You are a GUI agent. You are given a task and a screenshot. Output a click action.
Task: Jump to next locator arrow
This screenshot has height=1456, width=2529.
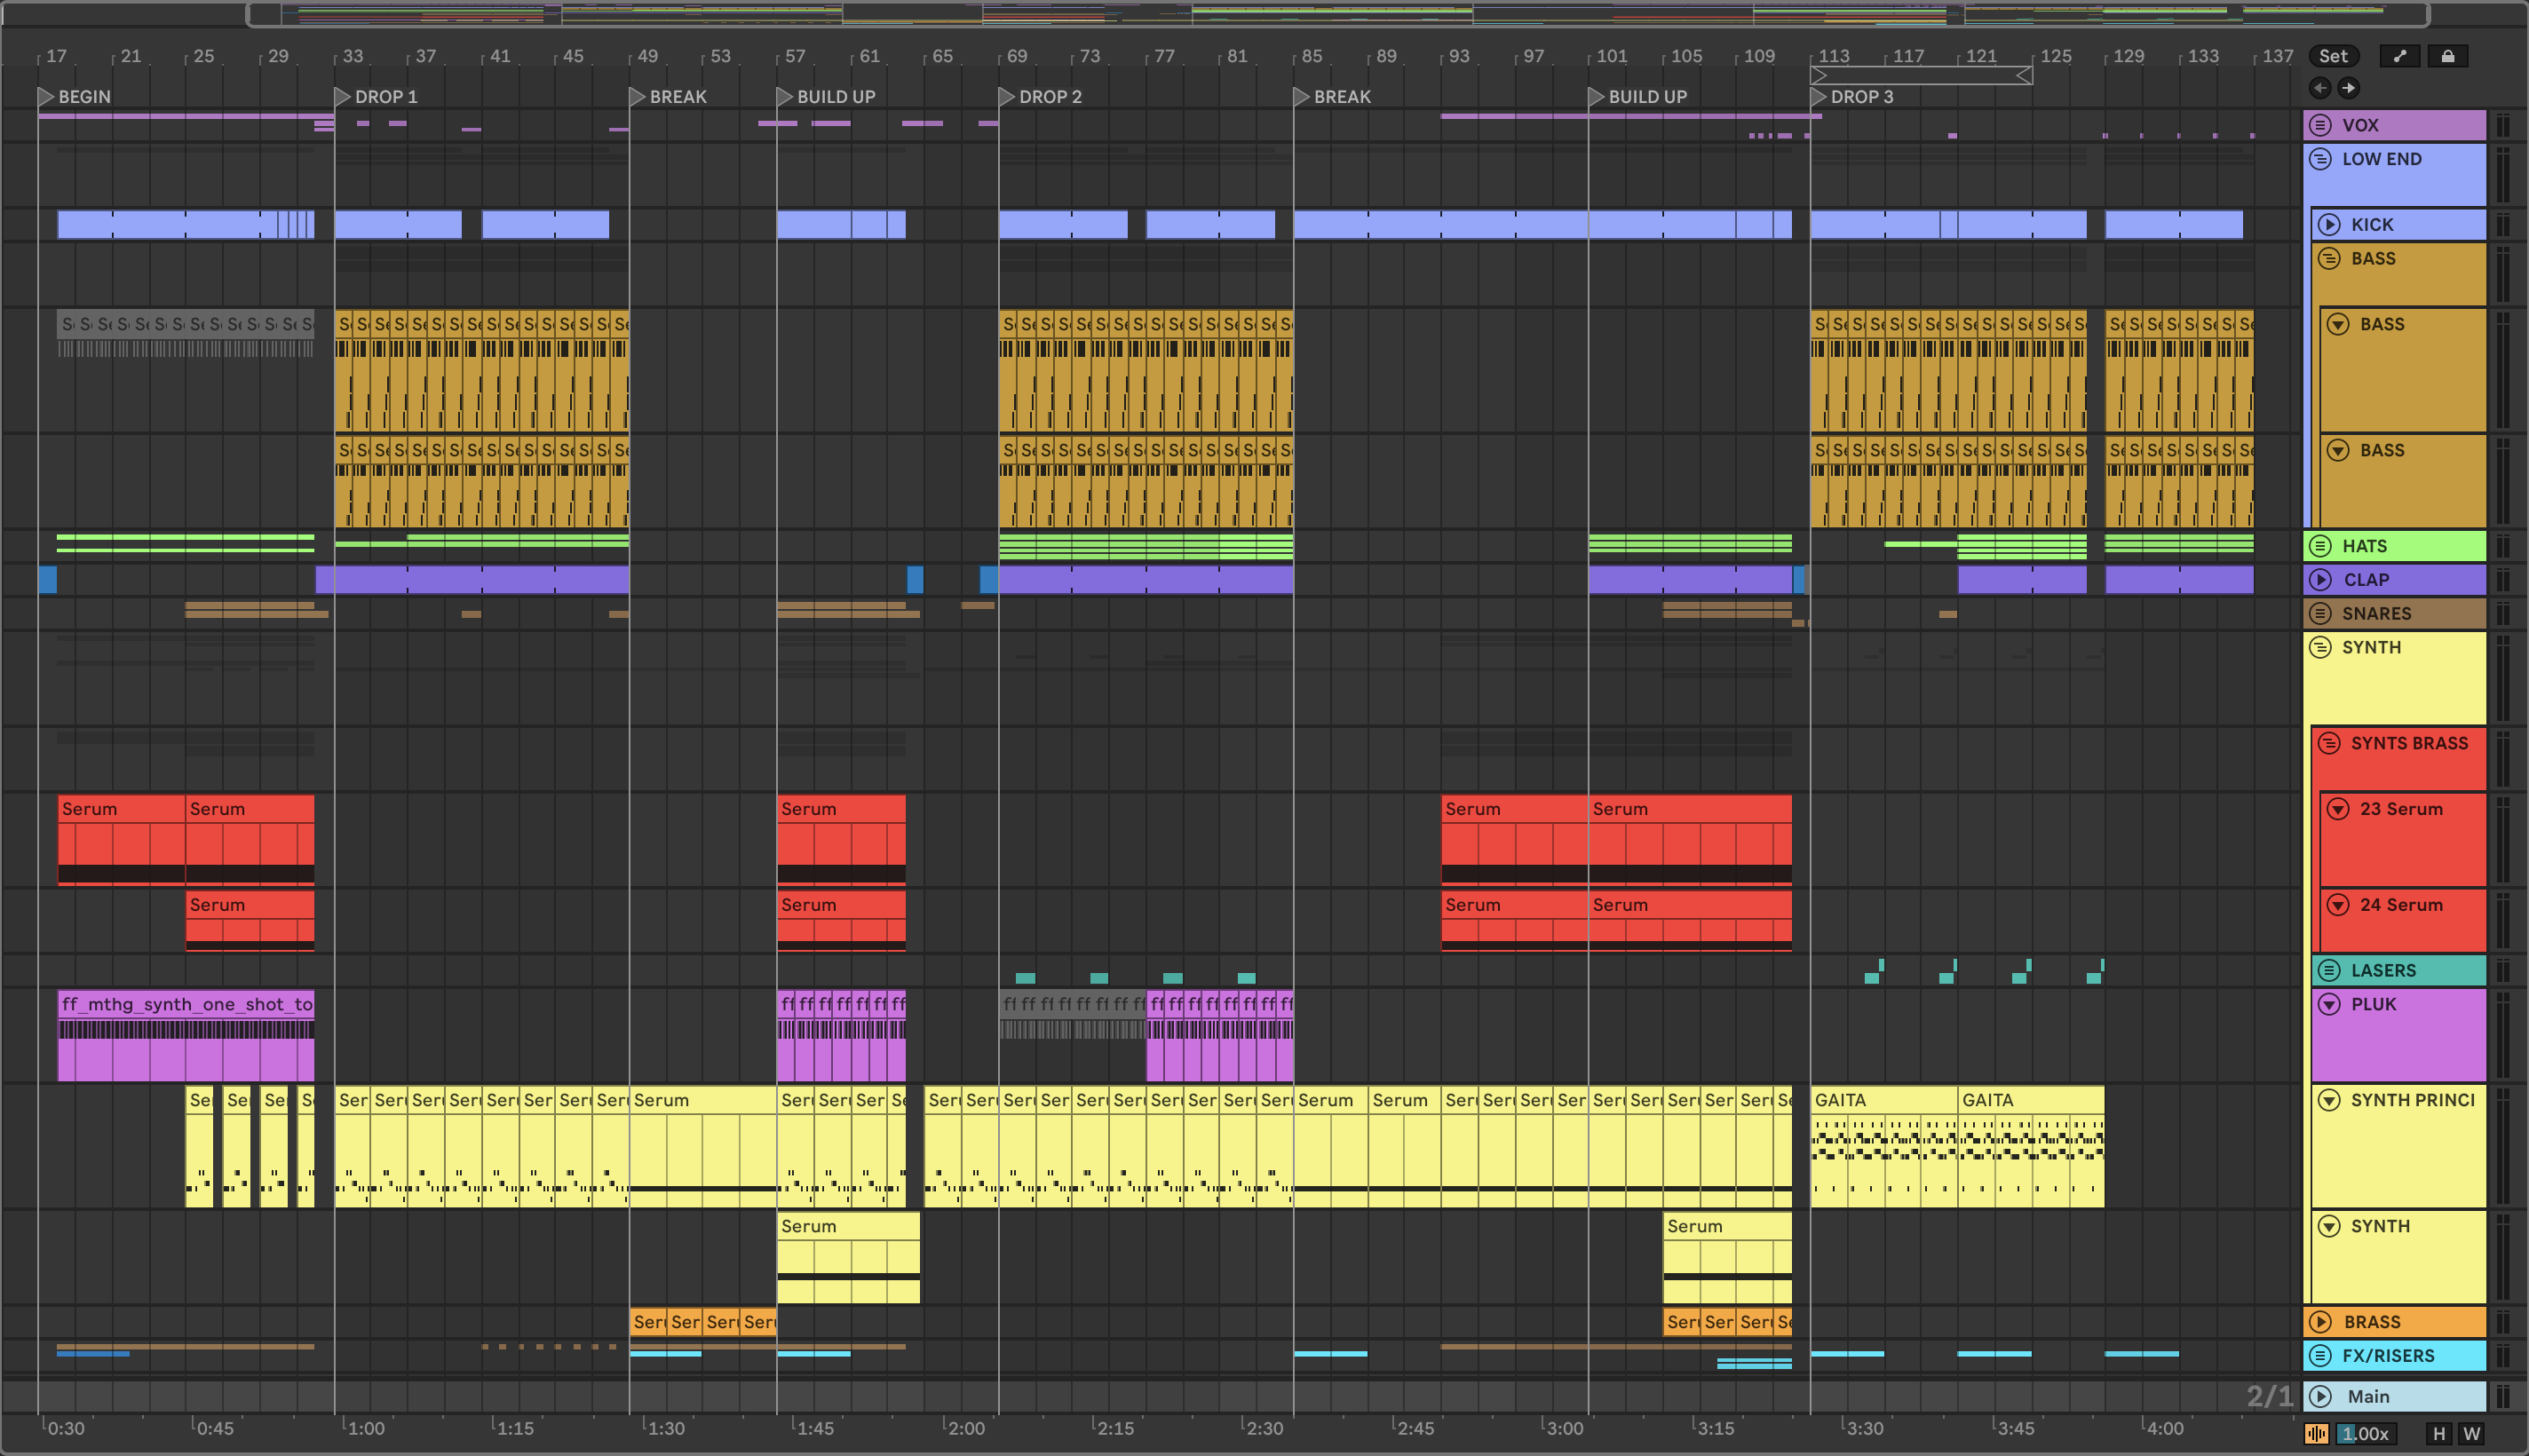[2348, 88]
